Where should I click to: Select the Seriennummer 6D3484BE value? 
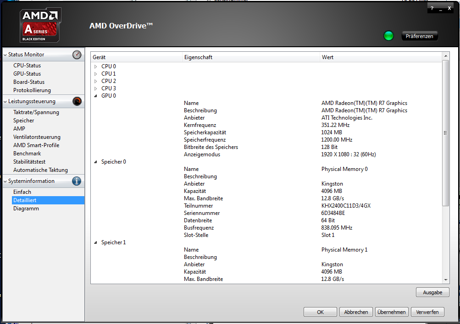coord(333,213)
